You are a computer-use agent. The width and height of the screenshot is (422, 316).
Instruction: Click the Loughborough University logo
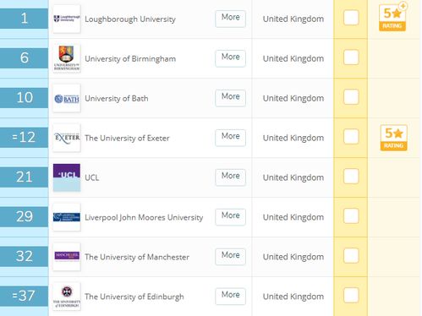tap(67, 19)
